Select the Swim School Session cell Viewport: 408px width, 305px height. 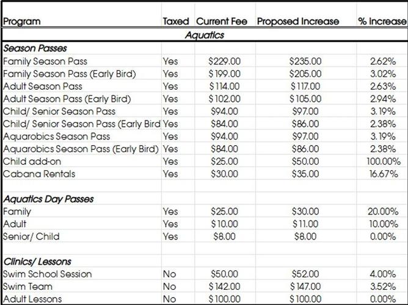pyautogui.click(x=48, y=274)
